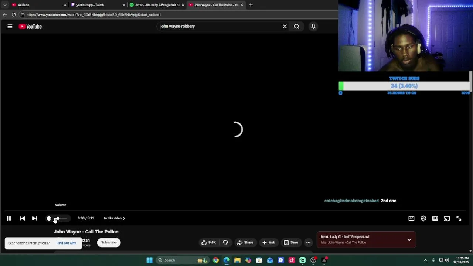Open player settings gear
The width and height of the screenshot is (473, 266).
(x=423, y=218)
